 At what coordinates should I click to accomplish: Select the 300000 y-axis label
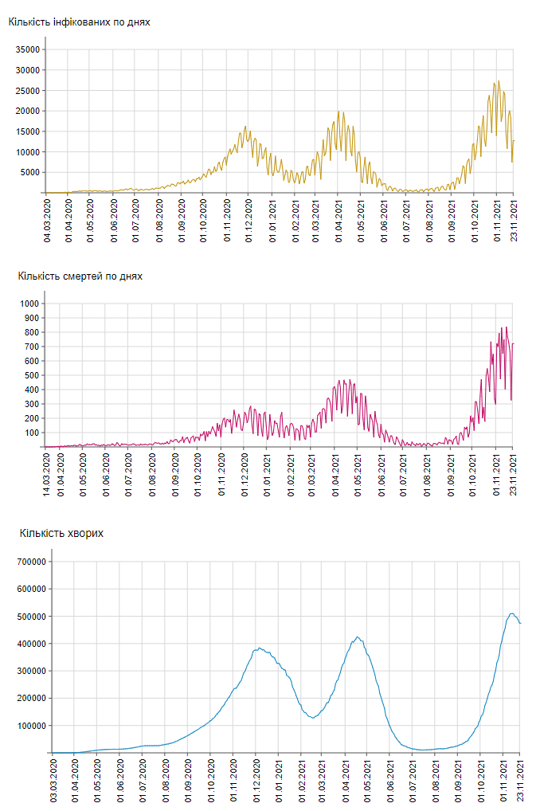tap(32, 671)
